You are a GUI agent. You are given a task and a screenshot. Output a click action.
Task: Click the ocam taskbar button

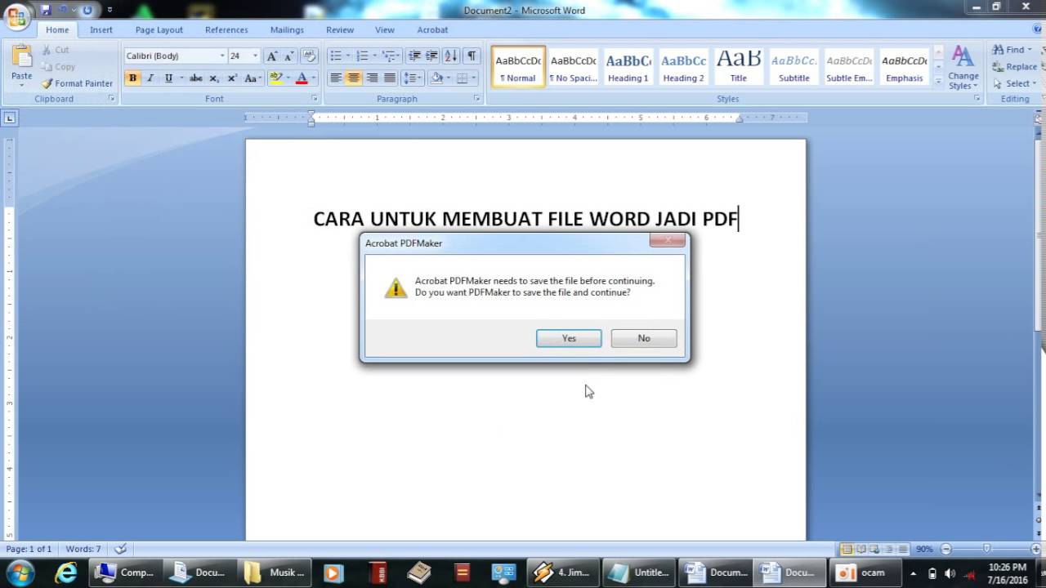(864, 572)
